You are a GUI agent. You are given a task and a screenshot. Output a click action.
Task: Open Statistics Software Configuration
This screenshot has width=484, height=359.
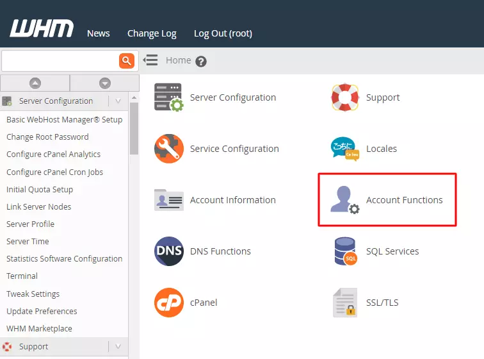(65, 259)
